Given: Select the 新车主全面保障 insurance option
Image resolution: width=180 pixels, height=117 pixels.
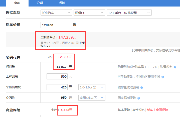Looking at the screenshot, I should click(x=157, y=110).
